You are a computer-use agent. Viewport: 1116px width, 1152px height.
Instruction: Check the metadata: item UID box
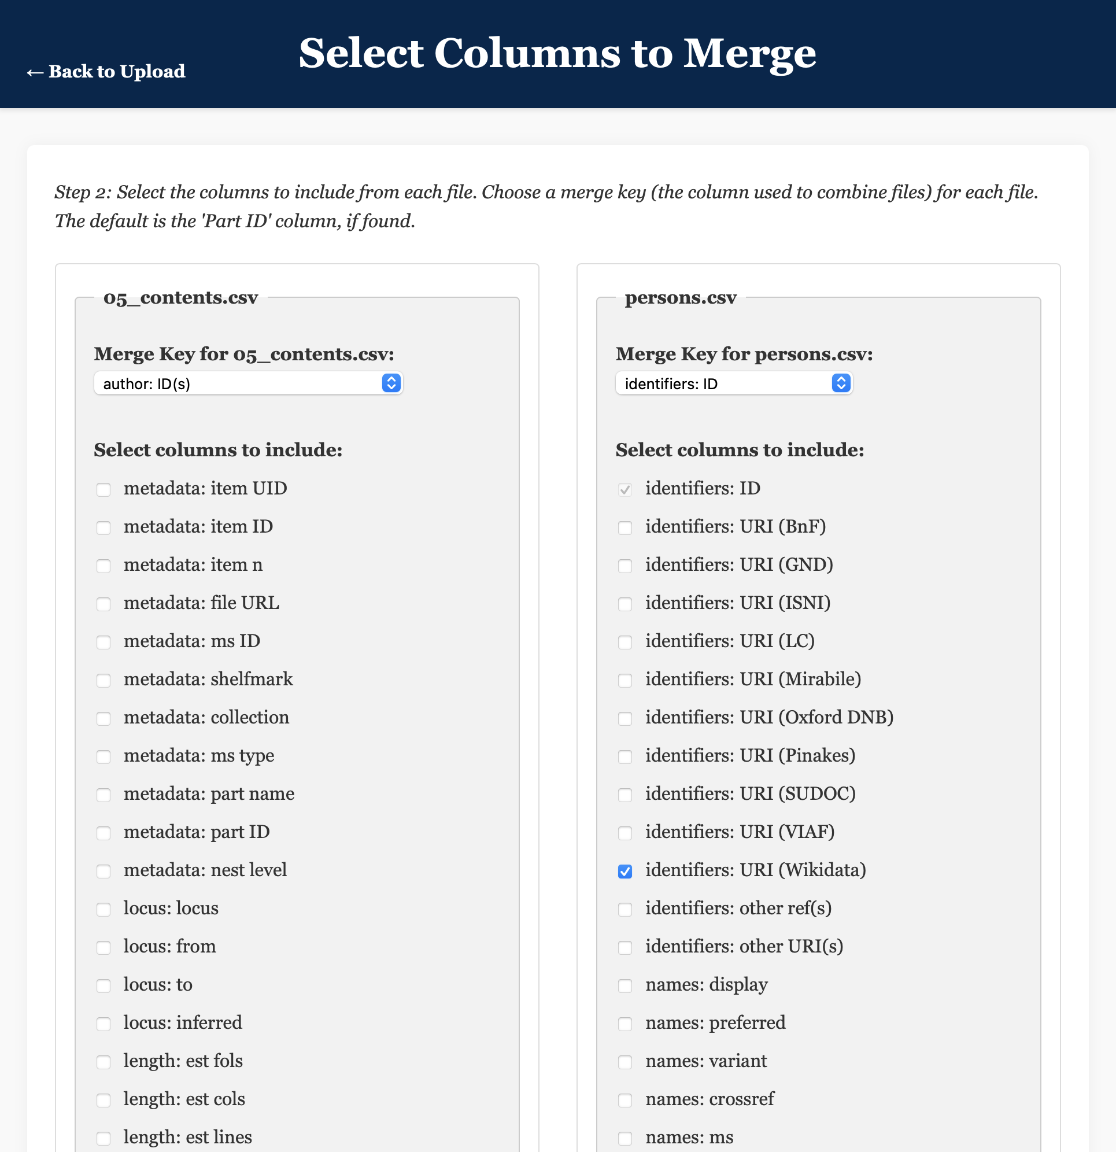click(x=104, y=490)
